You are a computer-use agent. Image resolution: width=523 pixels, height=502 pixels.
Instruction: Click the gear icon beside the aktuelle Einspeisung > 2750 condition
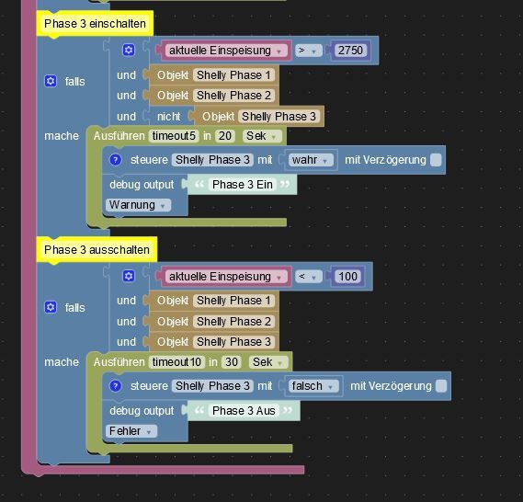tap(129, 50)
